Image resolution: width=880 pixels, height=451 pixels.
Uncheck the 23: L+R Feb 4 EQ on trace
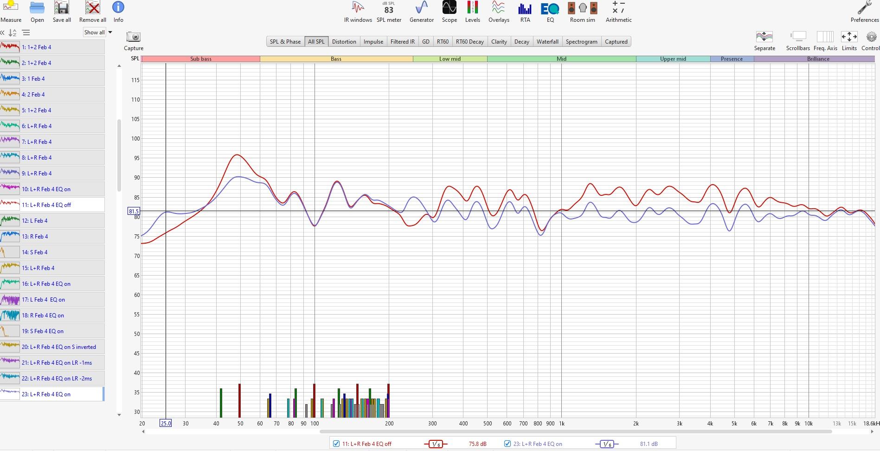click(507, 444)
